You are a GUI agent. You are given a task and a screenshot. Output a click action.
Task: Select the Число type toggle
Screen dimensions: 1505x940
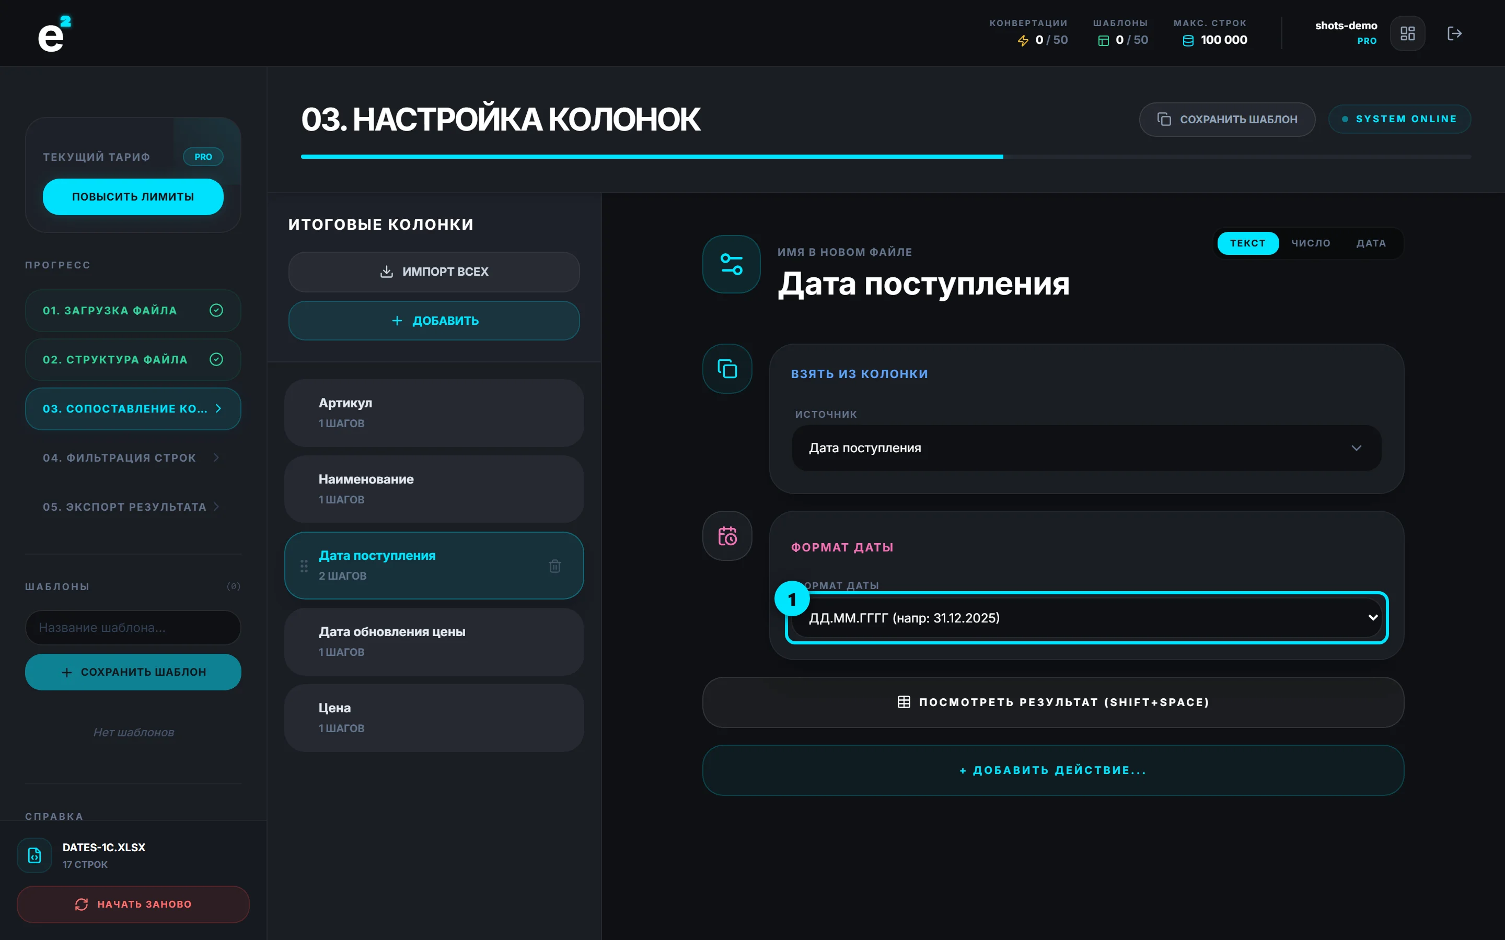[1311, 243]
